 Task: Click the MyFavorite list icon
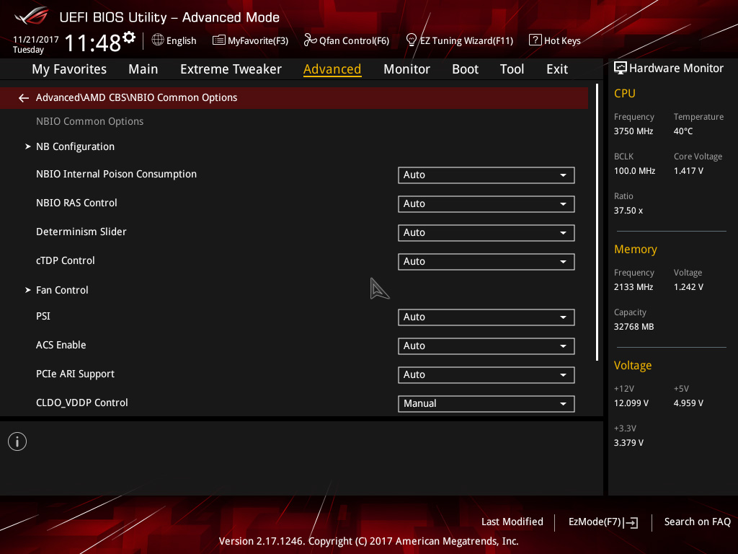point(219,40)
